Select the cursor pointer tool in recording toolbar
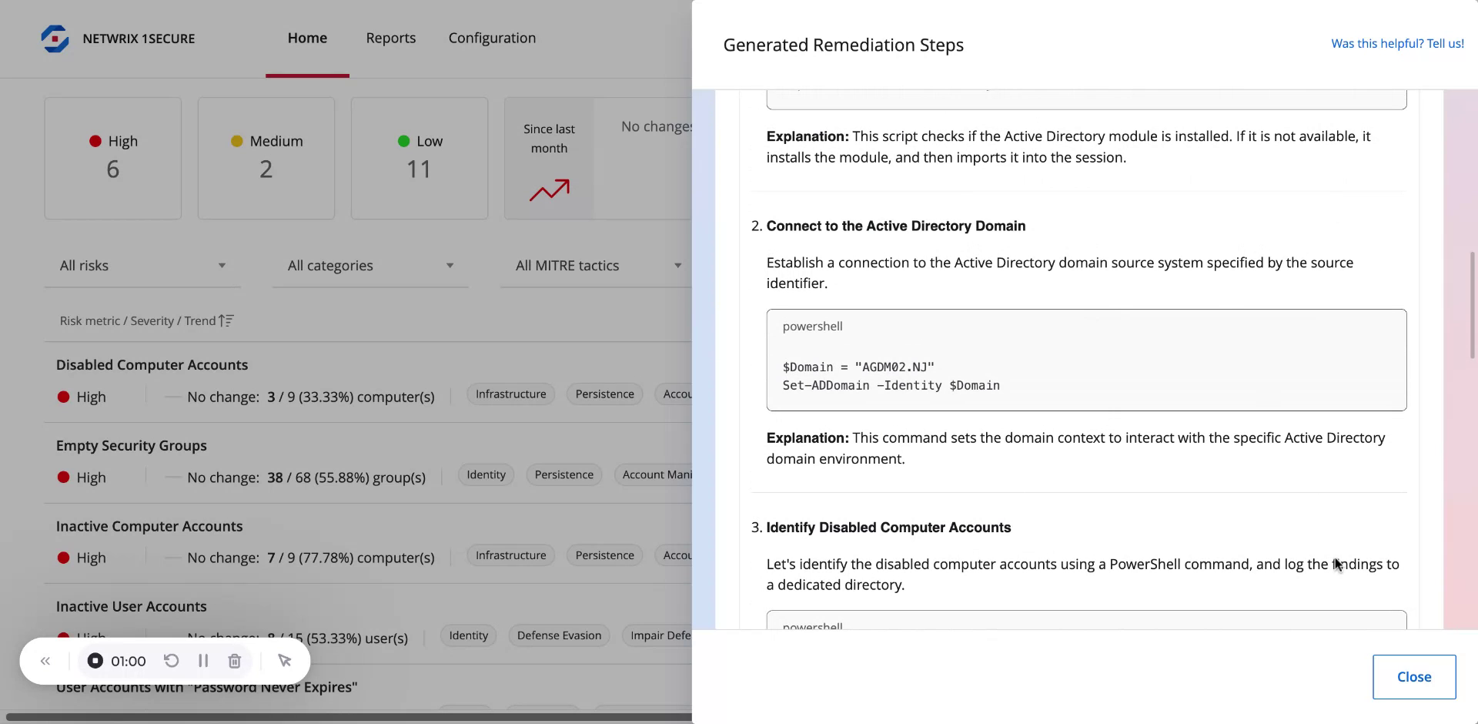Screen dimensions: 1478x724 click(x=285, y=661)
